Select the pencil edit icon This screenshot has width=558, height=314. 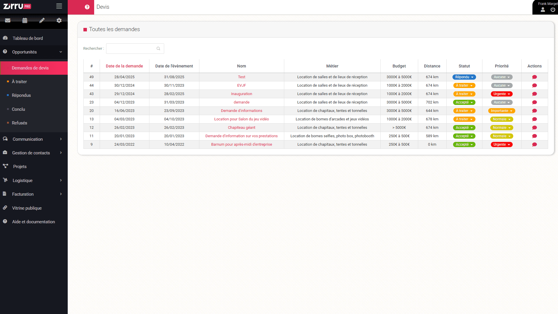42,20
